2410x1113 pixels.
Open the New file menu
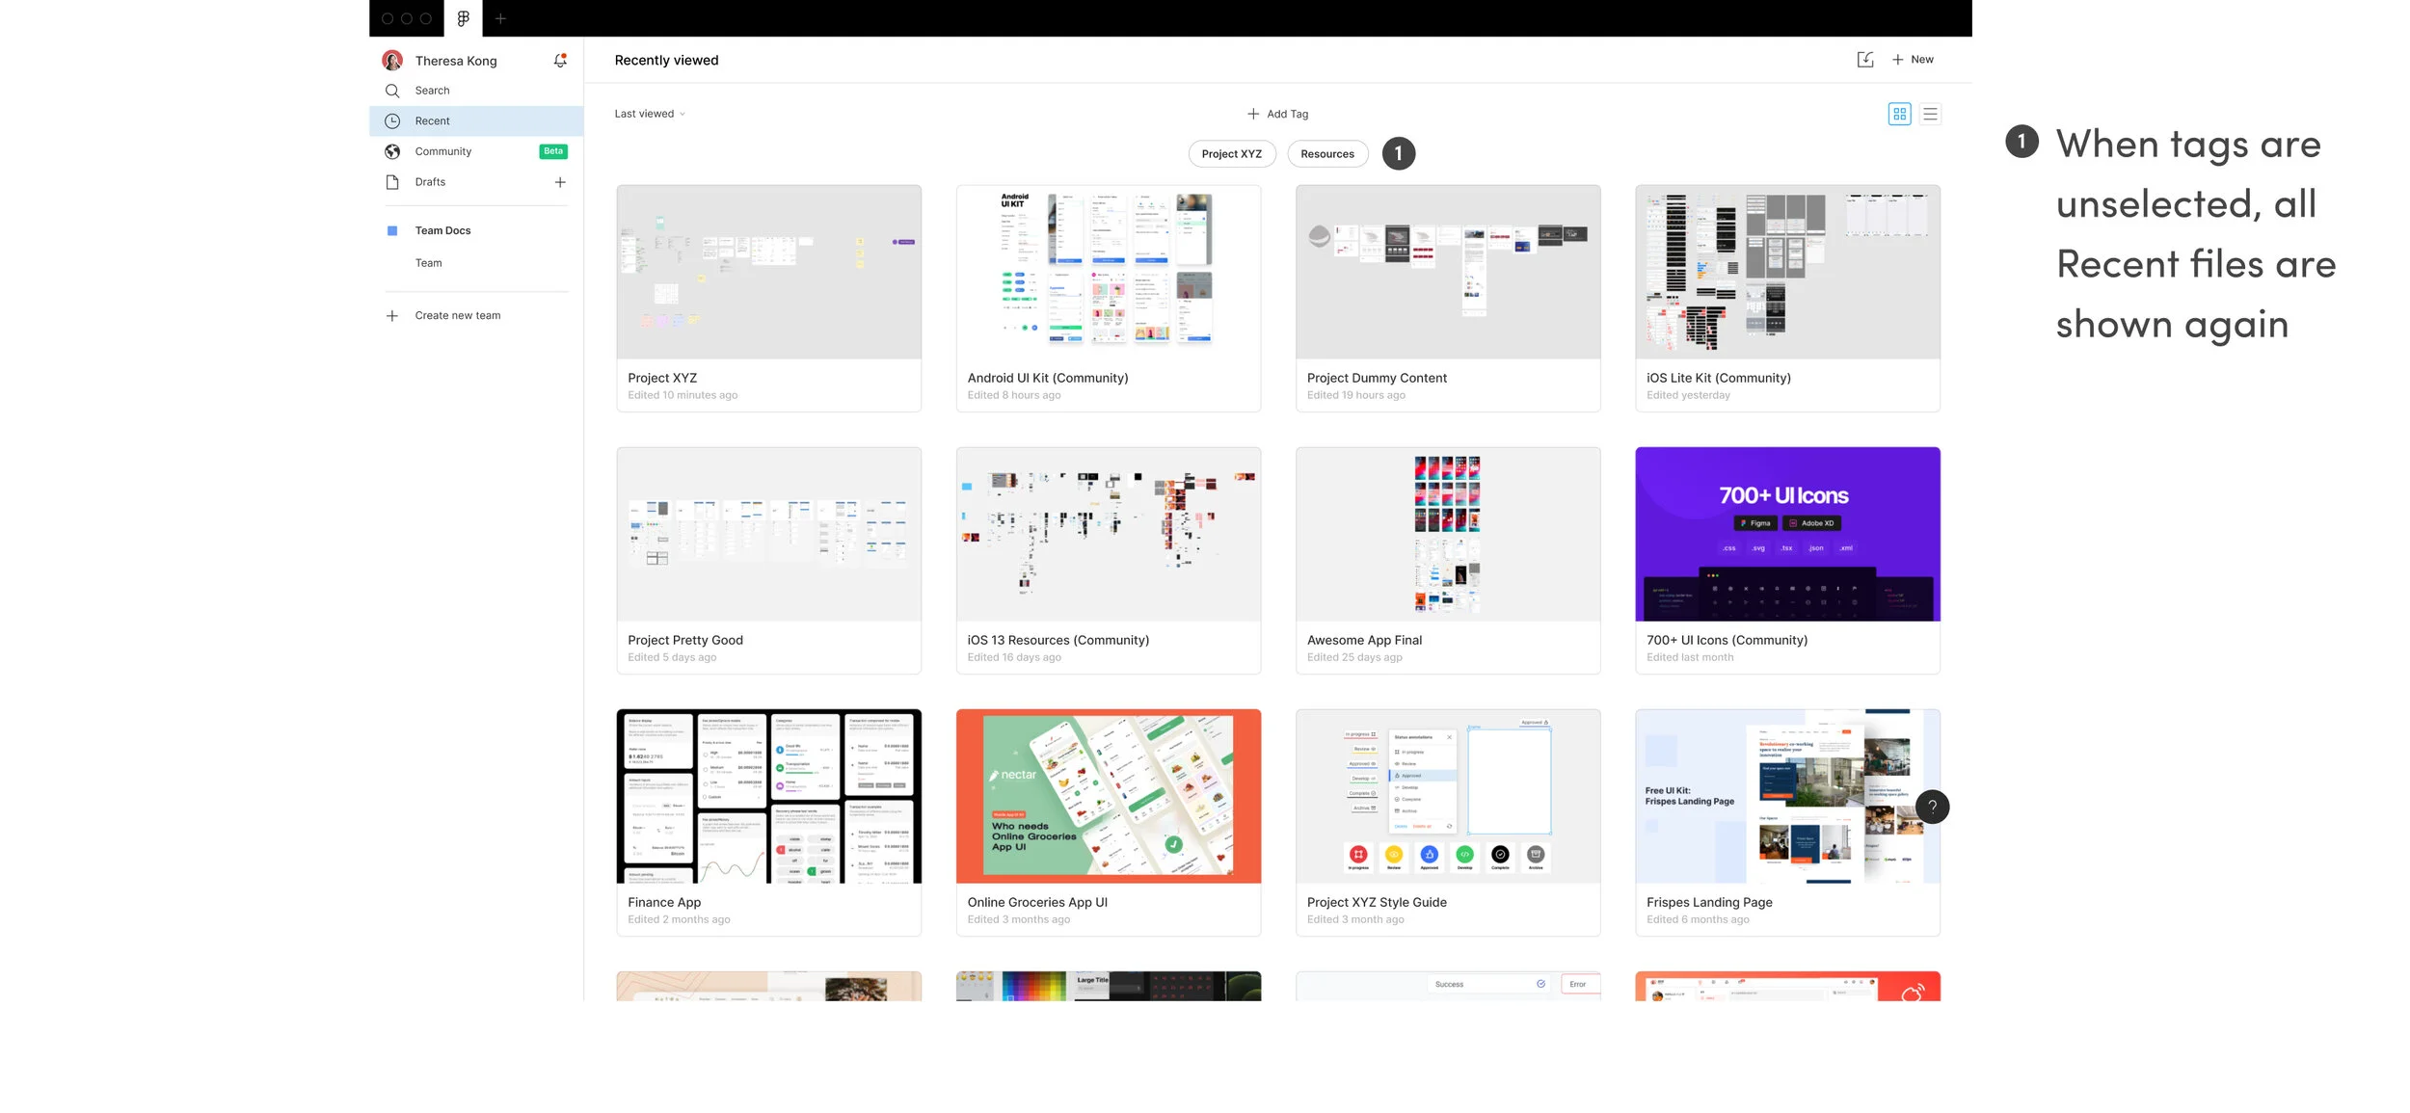(1913, 60)
